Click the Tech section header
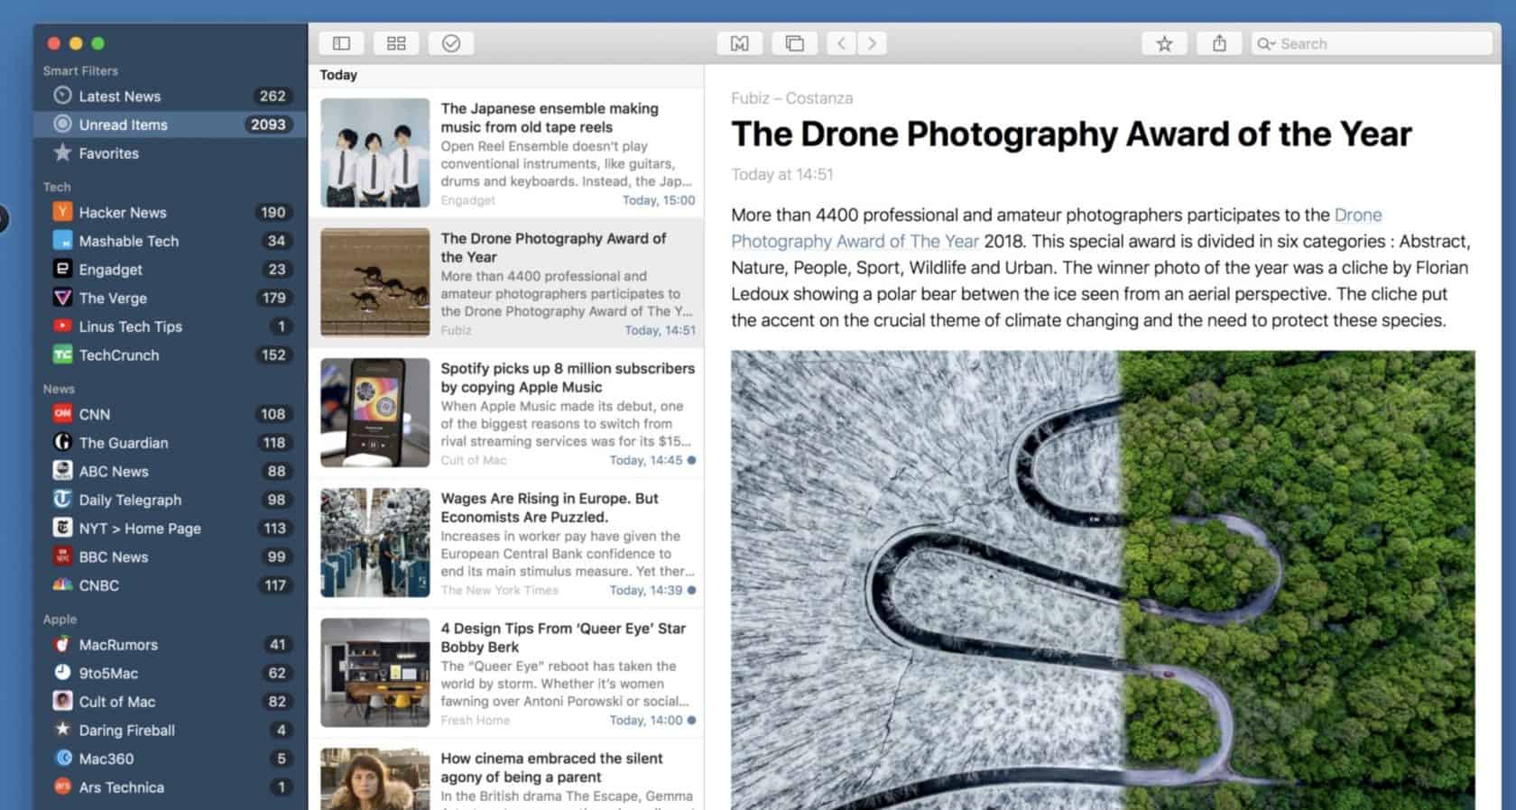1516x810 pixels. coord(57,187)
